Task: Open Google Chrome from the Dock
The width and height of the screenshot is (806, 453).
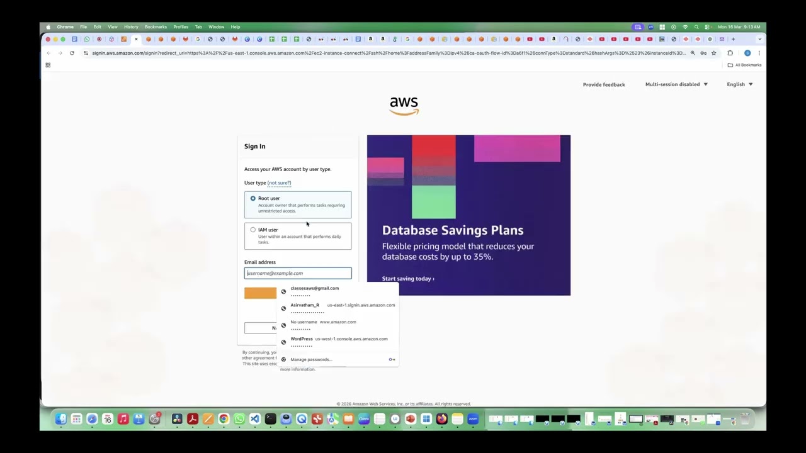Action: [224, 419]
